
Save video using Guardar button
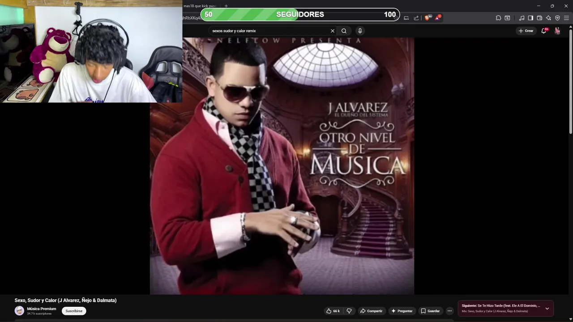coord(430,311)
